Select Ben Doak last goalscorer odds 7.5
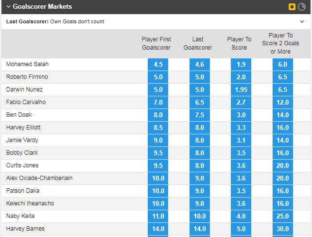312x237 pixels. (197, 115)
